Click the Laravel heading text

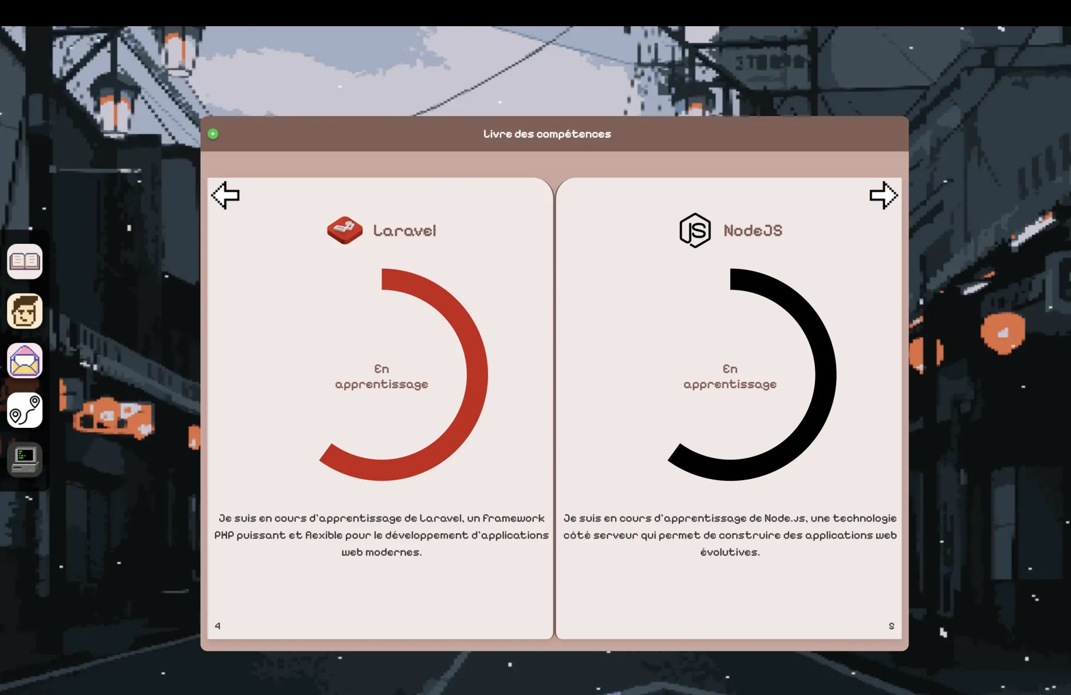(404, 230)
